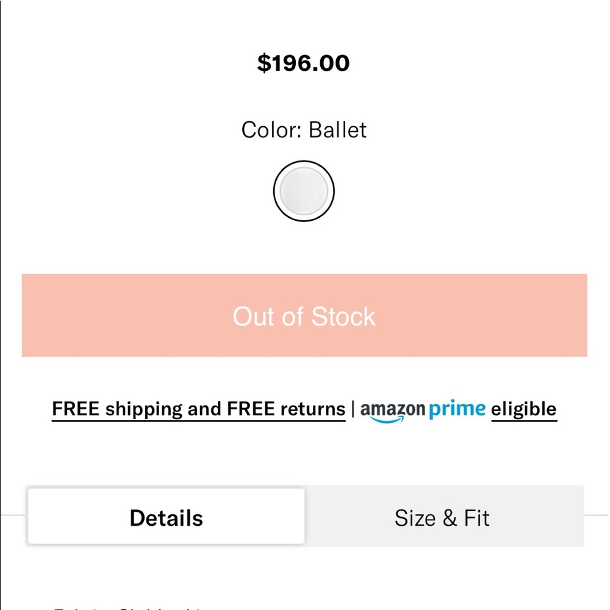Image resolution: width=610 pixels, height=610 pixels.
Task: Click the blue prime wordmark
Action: [457, 409]
